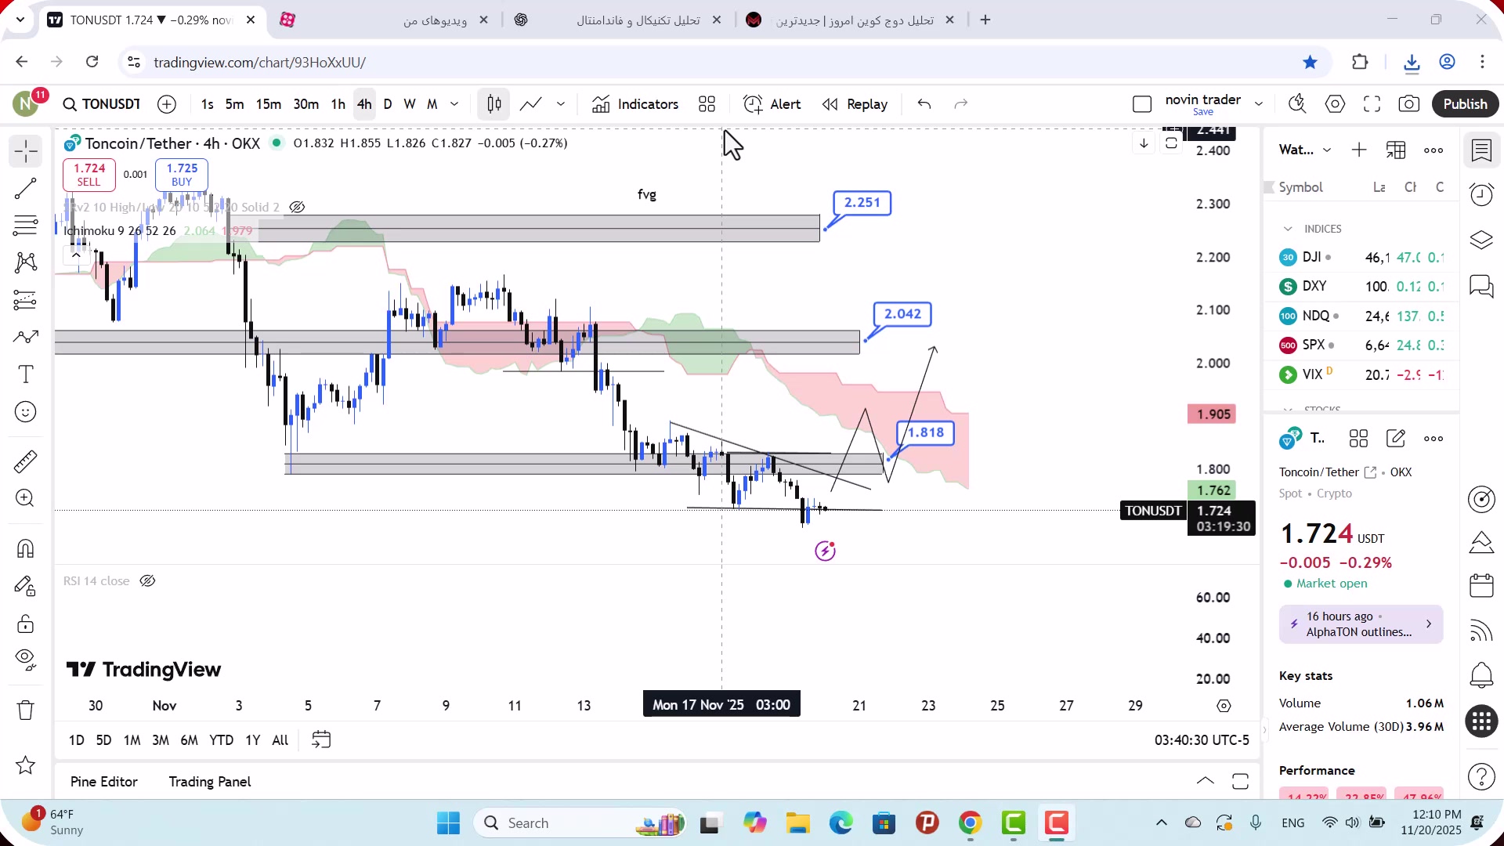This screenshot has height=846, width=1504.
Task: Expand the line chart style dropdown
Action: [x=561, y=104]
